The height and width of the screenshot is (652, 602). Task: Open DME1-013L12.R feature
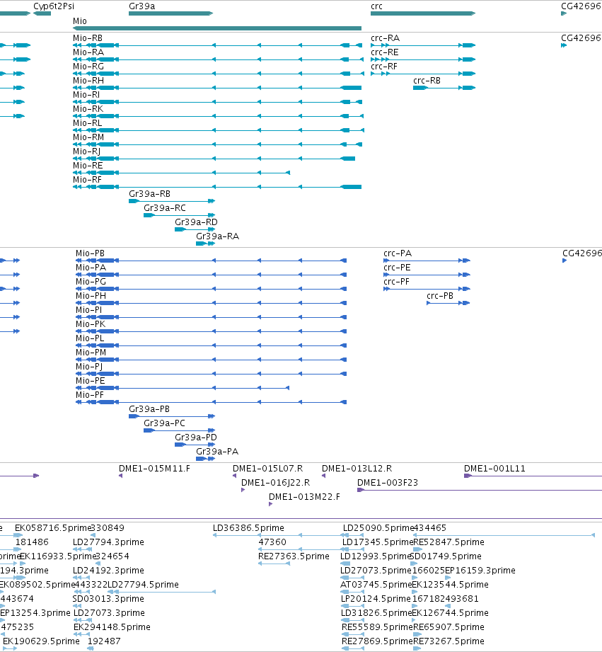[x=357, y=469]
